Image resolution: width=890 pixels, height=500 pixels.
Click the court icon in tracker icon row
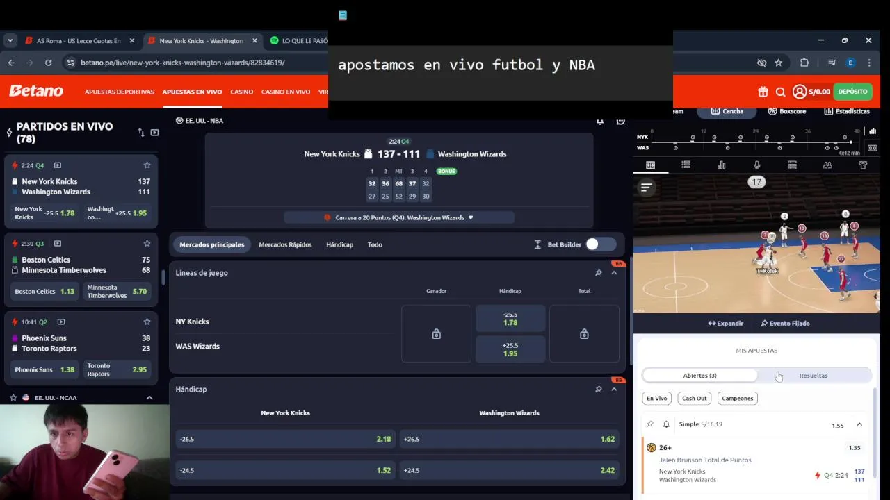[650, 165]
